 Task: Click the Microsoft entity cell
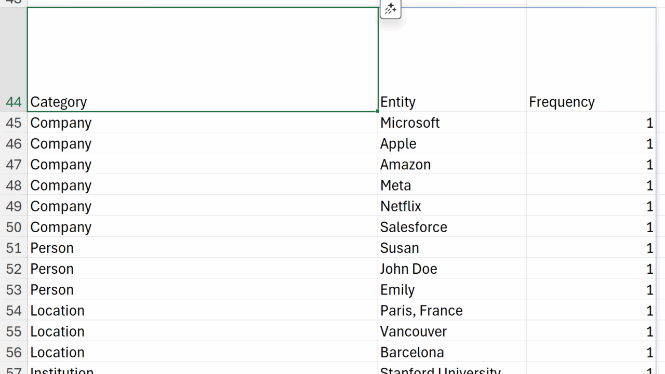452,123
